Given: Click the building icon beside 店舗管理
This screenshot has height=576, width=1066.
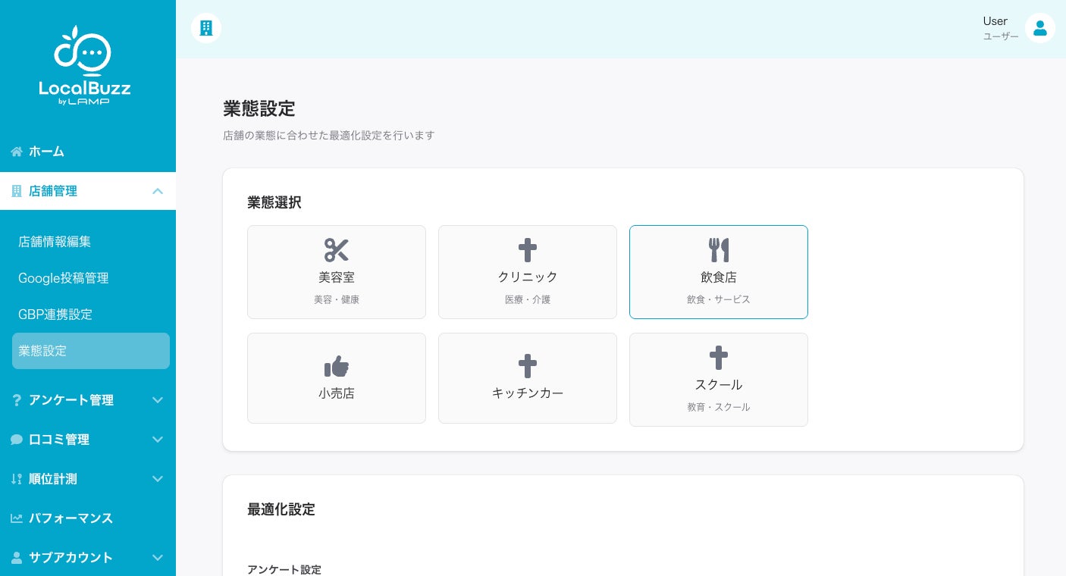Looking at the screenshot, I should tap(17, 191).
